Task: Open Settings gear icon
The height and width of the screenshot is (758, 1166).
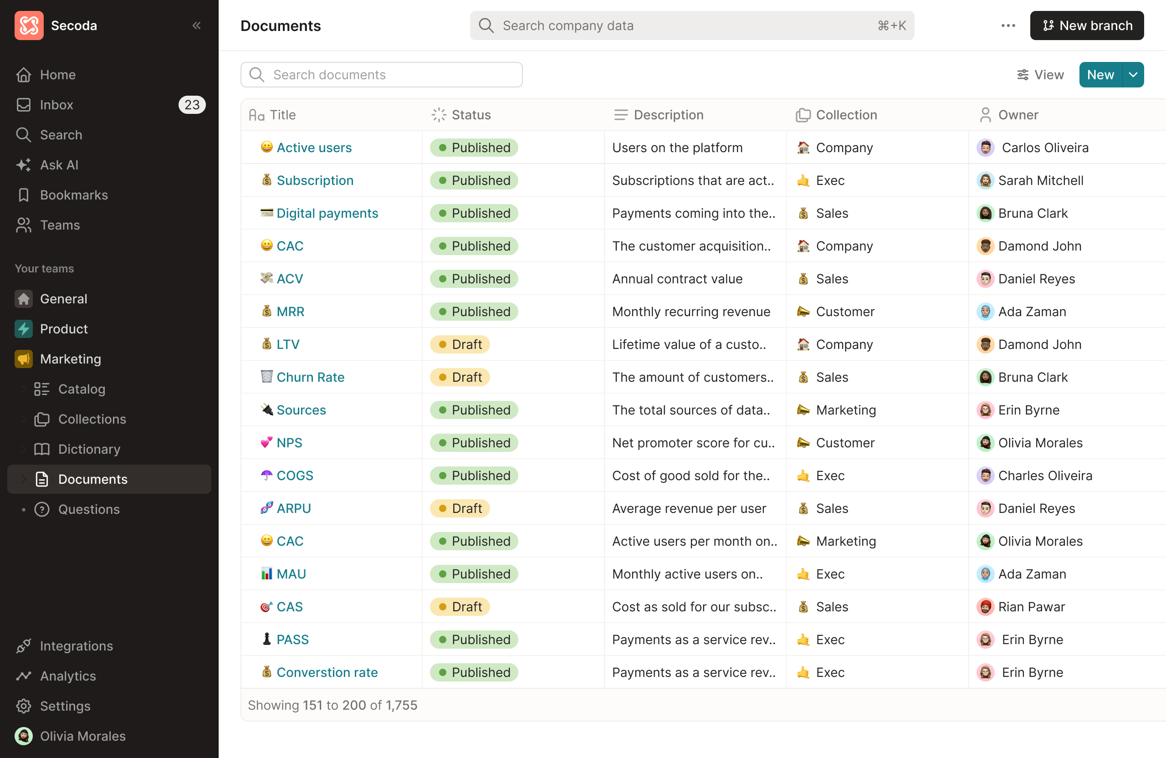Action: 24,706
